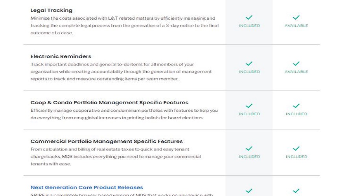Click AVAILABLE label in Electronic Reminders row
The width and height of the screenshot is (350, 196).
pyautogui.click(x=296, y=72)
